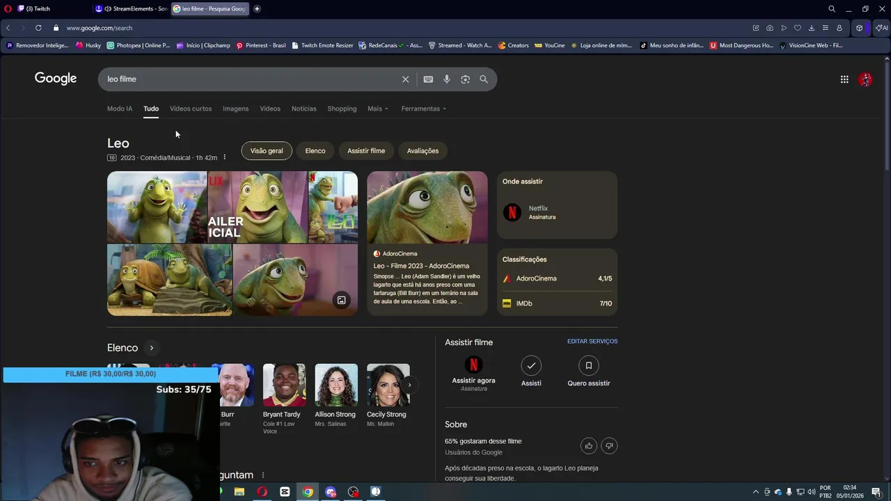Open Opera profile account icon
This screenshot has height=501, width=891.
point(839,28)
